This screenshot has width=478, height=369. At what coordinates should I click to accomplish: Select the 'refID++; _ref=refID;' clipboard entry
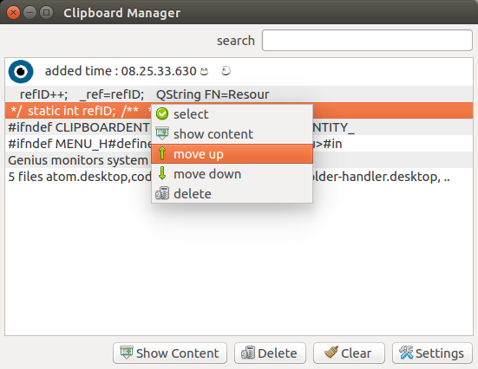coord(239,94)
